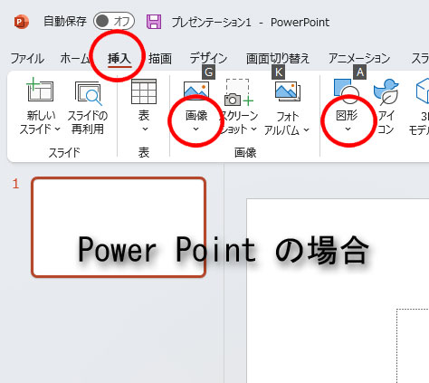Open the 画面切り替え tab

[x=278, y=58]
